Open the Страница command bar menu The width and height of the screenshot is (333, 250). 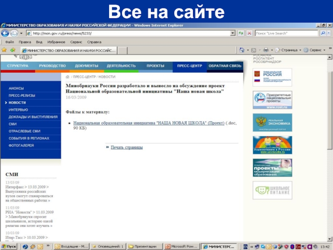click(x=288, y=50)
